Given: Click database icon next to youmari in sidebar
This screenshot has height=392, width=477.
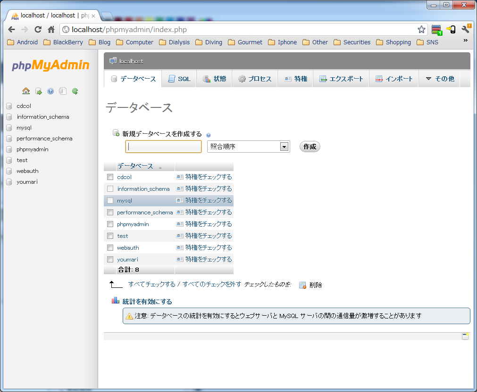Looking at the screenshot, I should [9, 182].
